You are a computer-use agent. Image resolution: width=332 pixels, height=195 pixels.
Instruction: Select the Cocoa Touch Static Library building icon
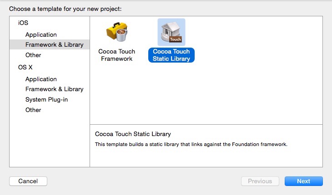[171, 32]
